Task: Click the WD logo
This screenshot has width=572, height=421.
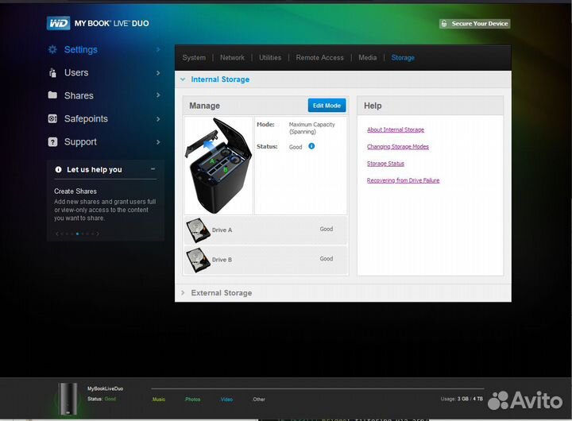Action: [x=58, y=23]
